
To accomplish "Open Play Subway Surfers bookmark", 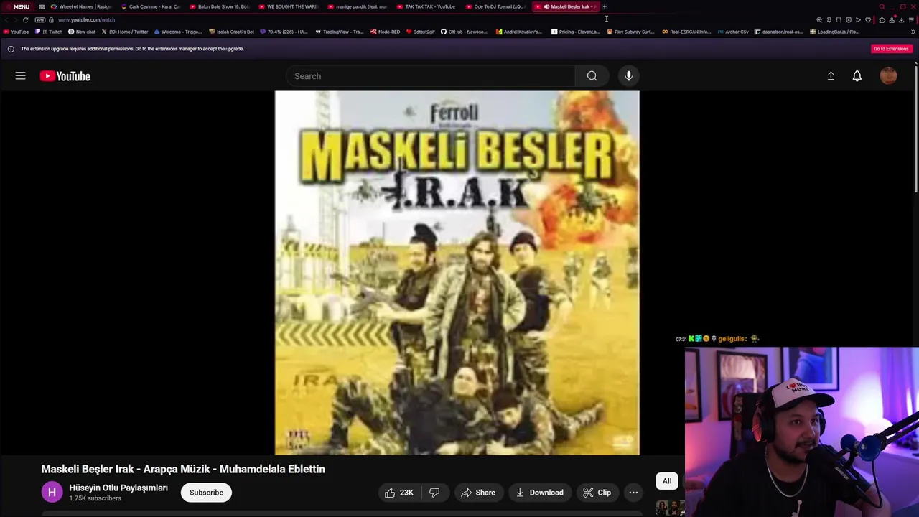I will tap(630, 32).
